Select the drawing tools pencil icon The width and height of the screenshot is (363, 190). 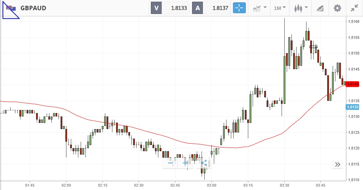(x=320, y=8)
